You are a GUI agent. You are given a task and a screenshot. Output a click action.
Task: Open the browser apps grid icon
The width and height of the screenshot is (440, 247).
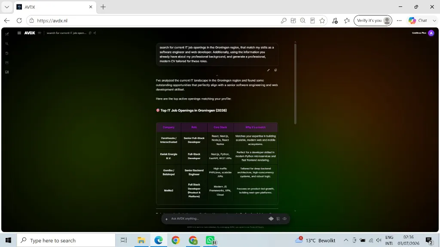click(x=293, y=21)
